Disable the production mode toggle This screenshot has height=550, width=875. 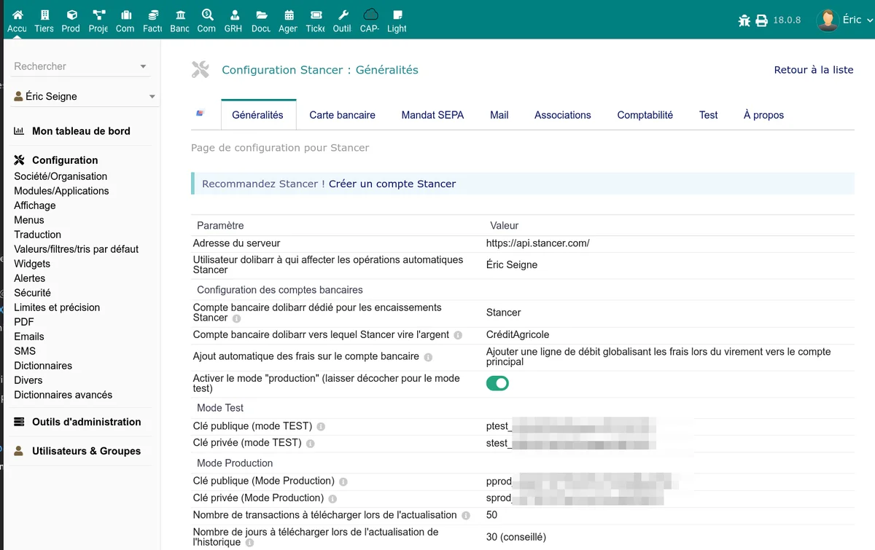pyautogui.click(x=497, y=383)
